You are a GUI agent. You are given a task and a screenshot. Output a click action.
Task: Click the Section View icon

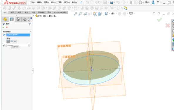[90, 14]
